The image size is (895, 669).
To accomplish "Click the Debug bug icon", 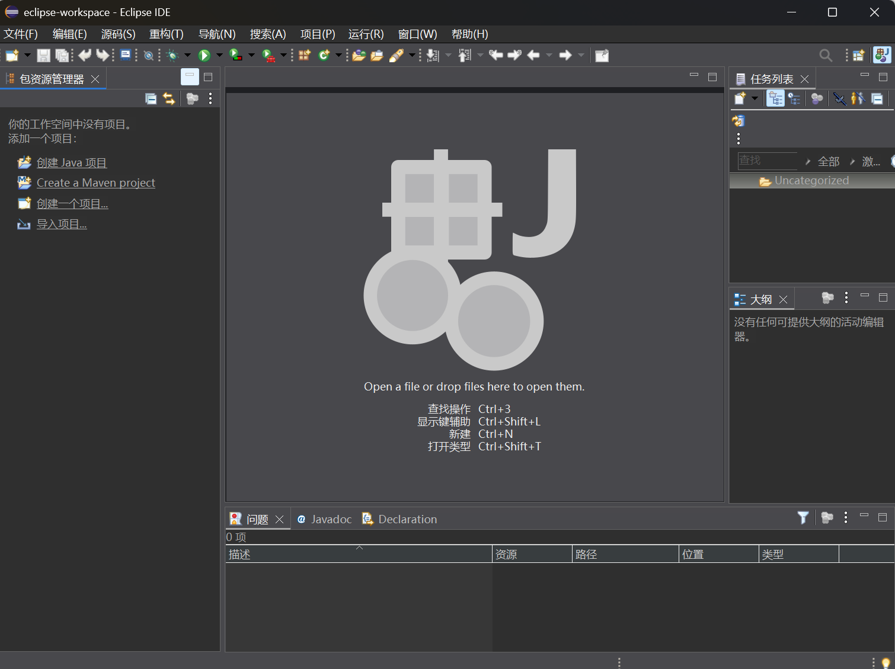I will [x=172, y=56].
